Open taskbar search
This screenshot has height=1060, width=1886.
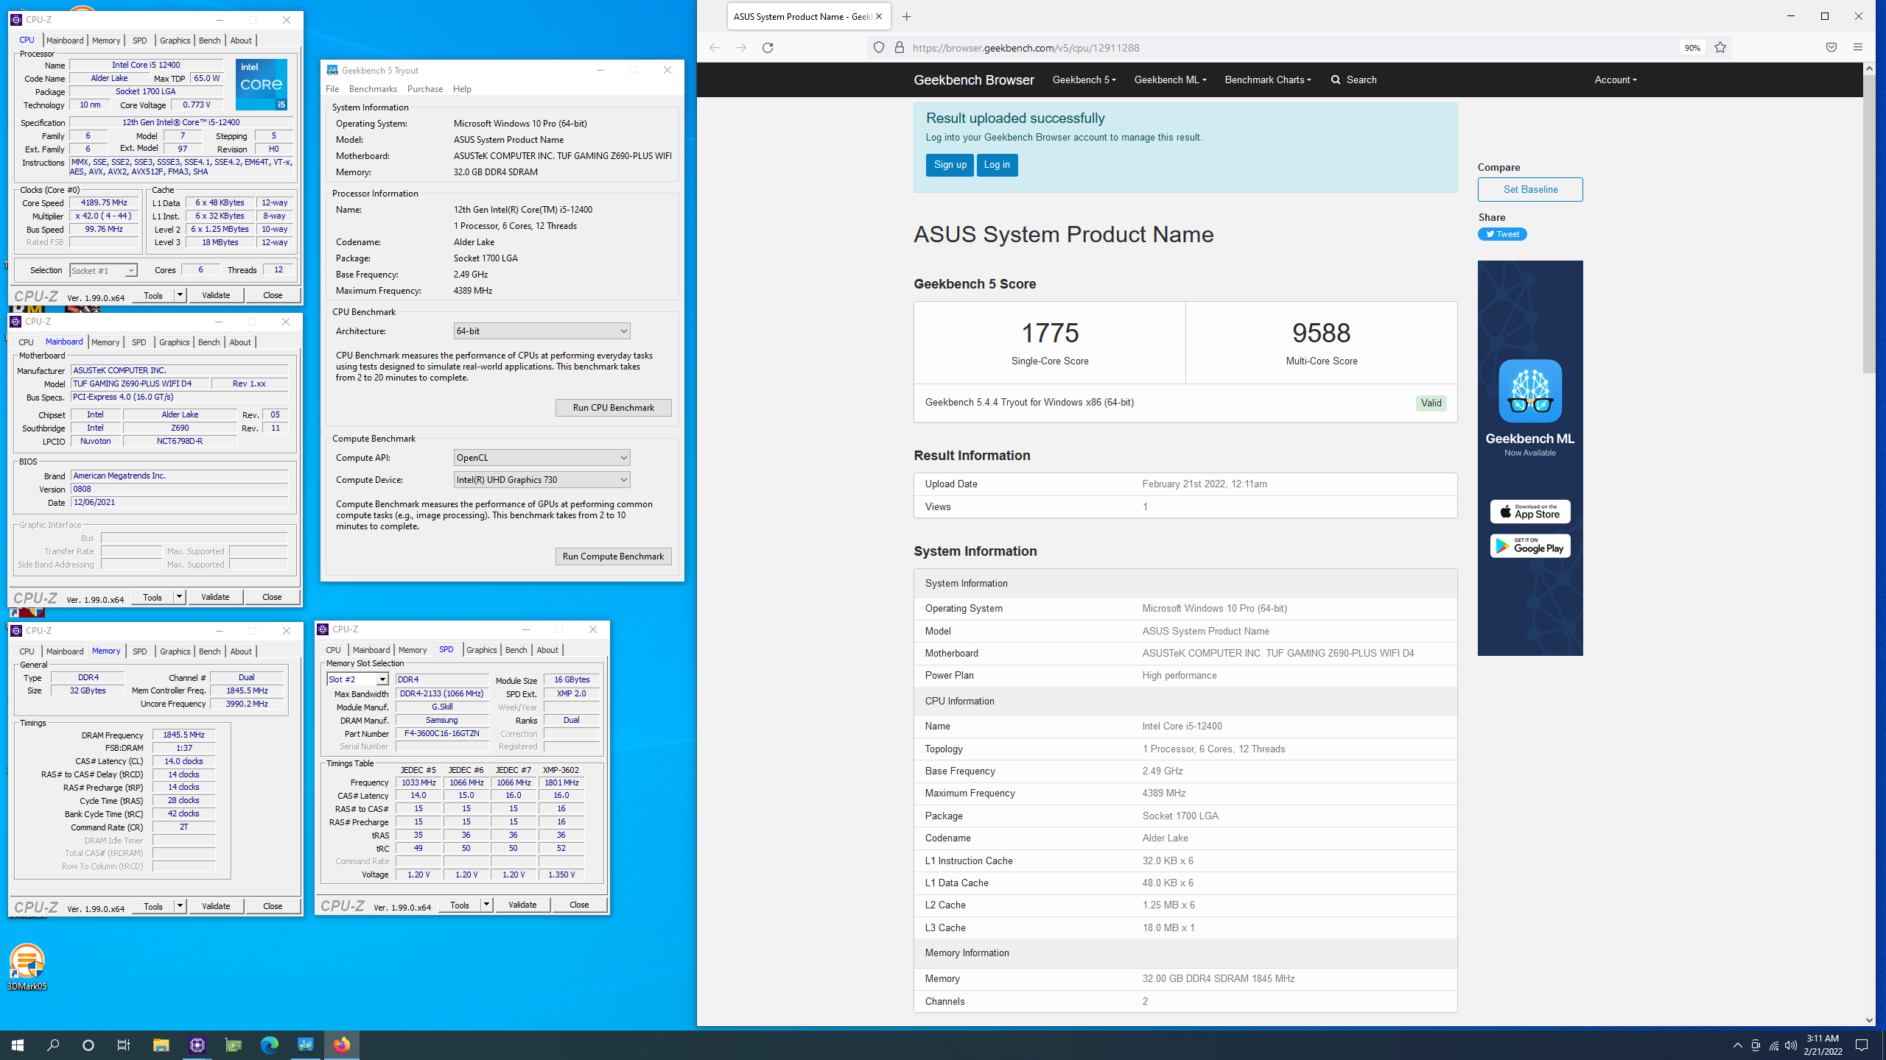(53, 1045)
